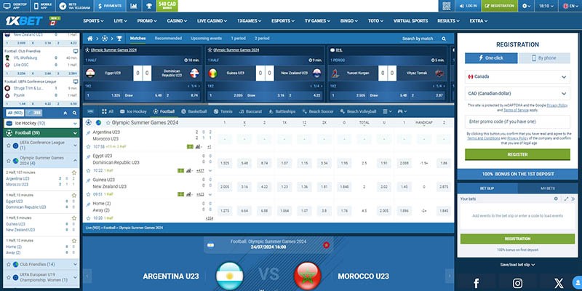
Task: Open the LIVE menu
Action: [x=120, y=21]
